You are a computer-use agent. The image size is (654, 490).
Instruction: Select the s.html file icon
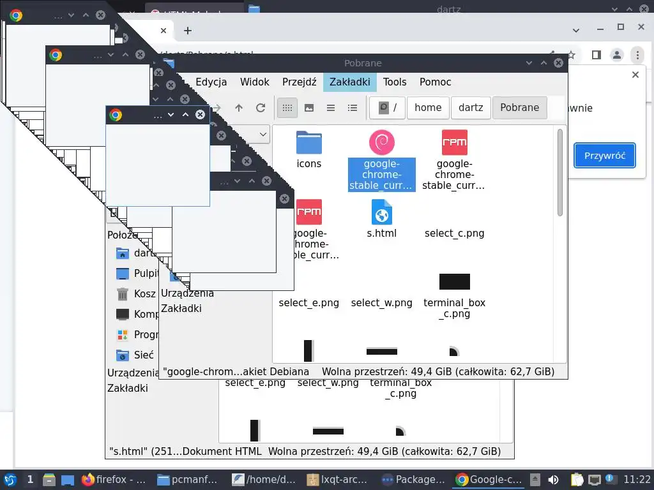(382, 212)
